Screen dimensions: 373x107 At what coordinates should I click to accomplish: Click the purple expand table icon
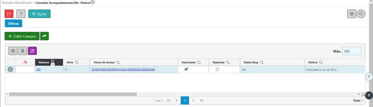[x=32, y=51]
